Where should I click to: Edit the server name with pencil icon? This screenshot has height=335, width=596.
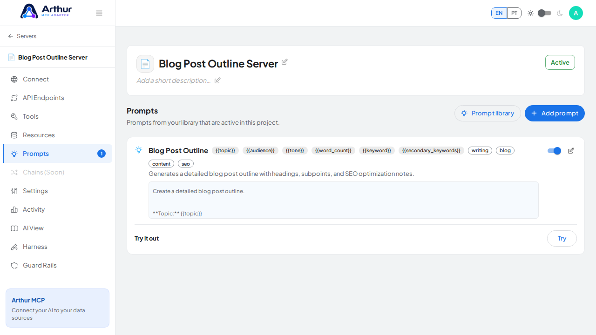click(x=284, y=62)
